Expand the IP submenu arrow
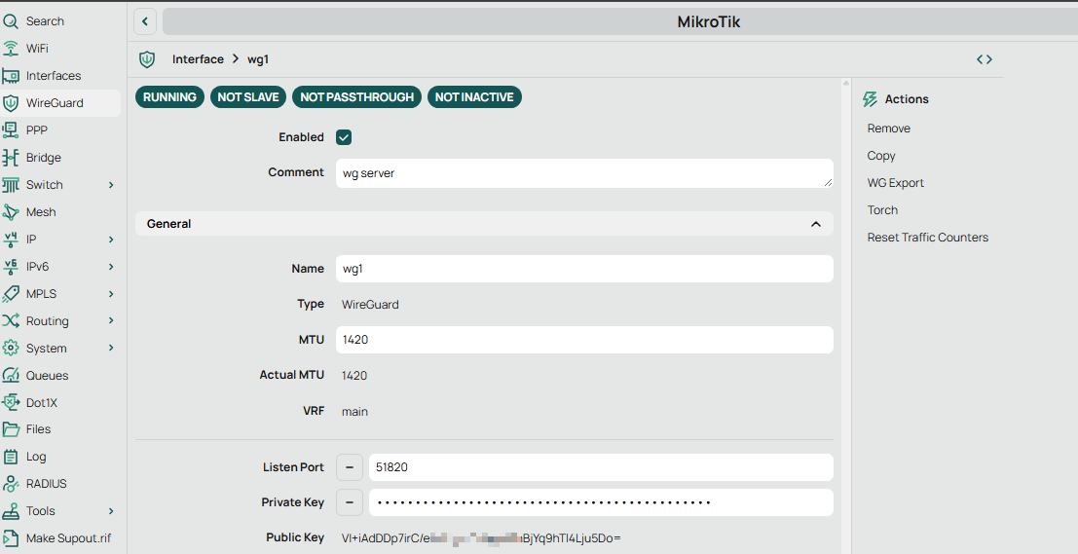The height and width of the screenshot is (554, 1078). point(111,240)
